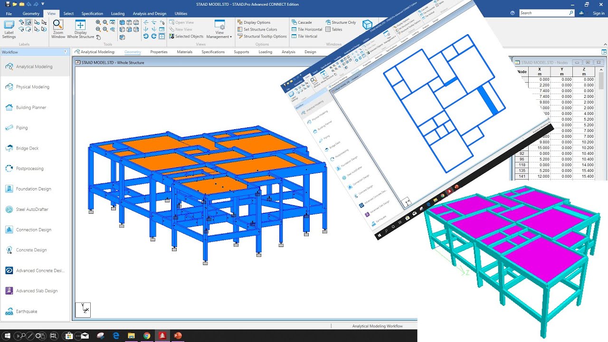Click inside the Search field
Image resolution: width=608 pixels, height=342 pixels.
pyautogui.click(x=546, y=13)
